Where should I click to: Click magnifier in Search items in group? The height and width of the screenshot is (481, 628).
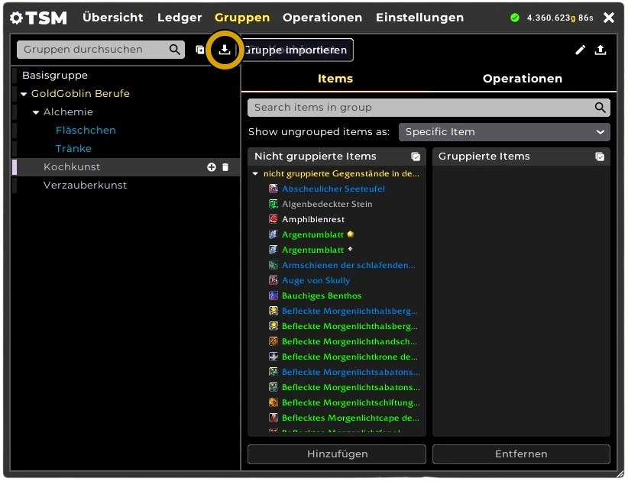point(600,107)
